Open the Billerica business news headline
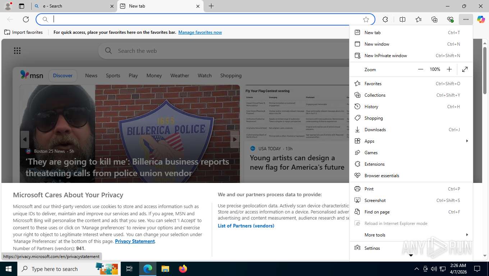This screenshot has width=489, height=276. (x=127, y=167)
